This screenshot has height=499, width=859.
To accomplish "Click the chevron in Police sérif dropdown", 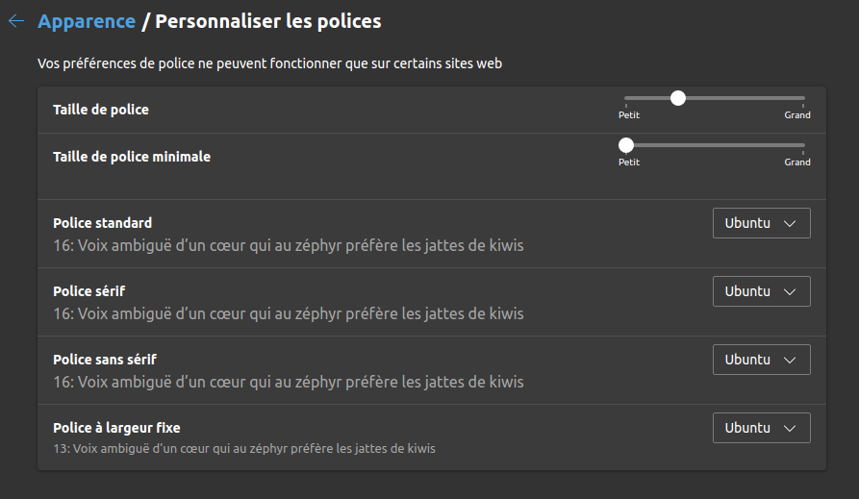I will pyautogui.click(x=791, y=291).
